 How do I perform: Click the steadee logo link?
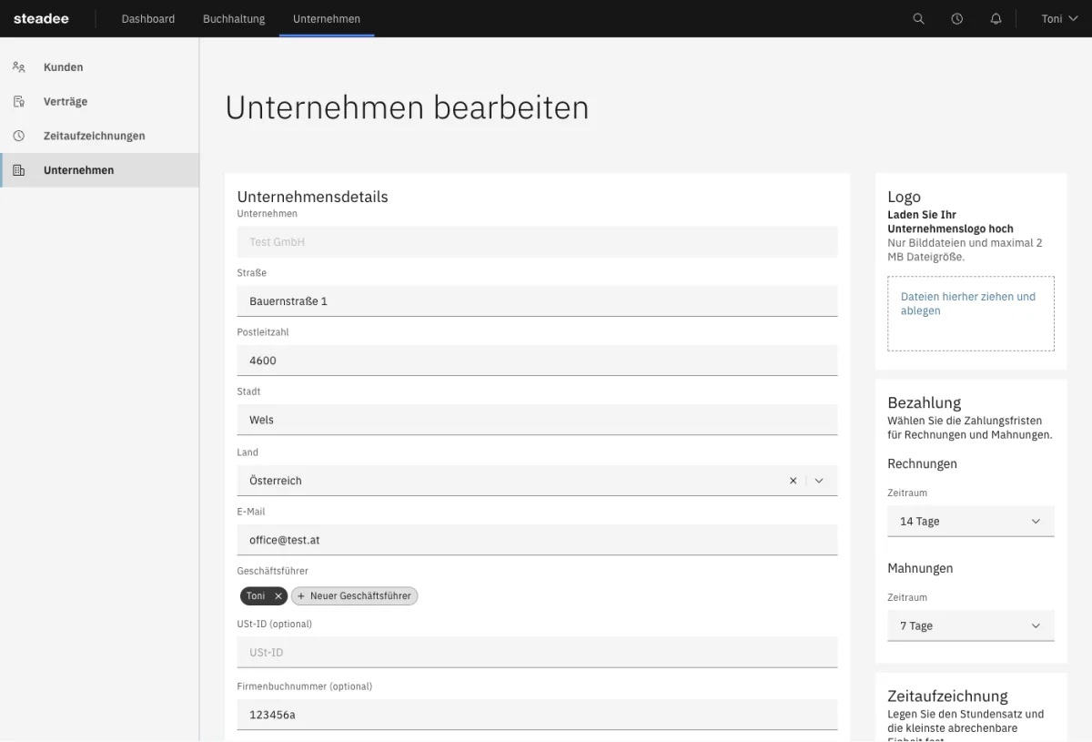[x=41, y=18]
